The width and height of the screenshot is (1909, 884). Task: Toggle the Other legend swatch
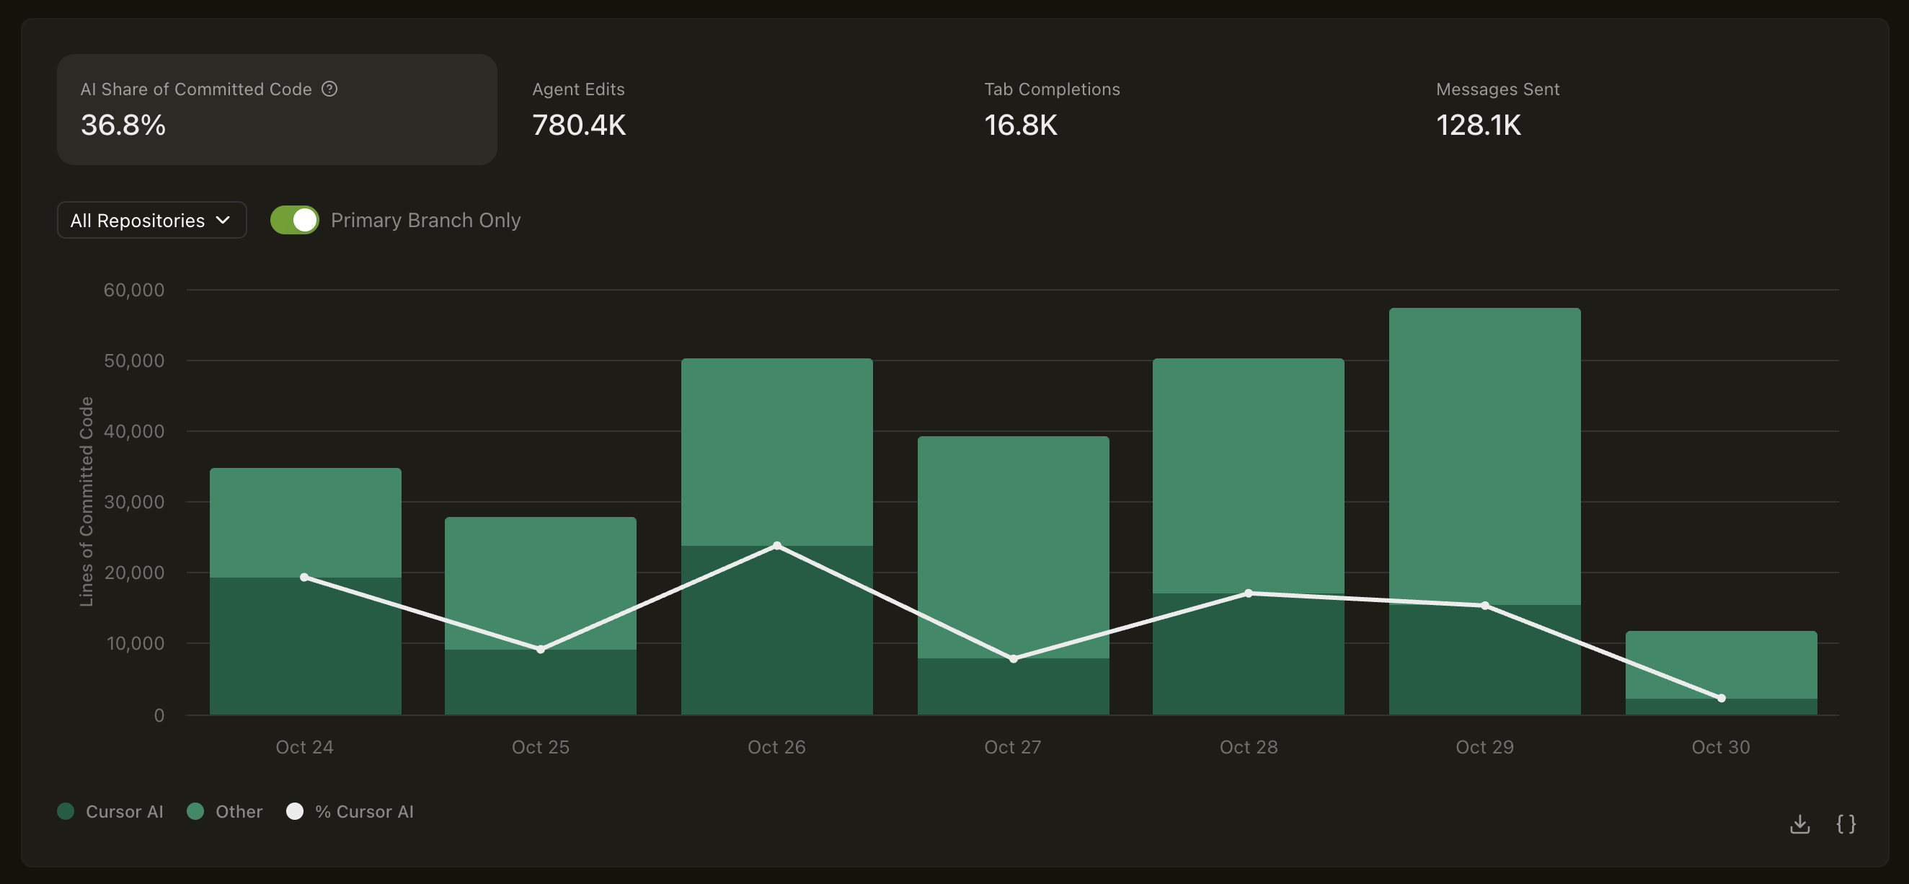point(195,811)
